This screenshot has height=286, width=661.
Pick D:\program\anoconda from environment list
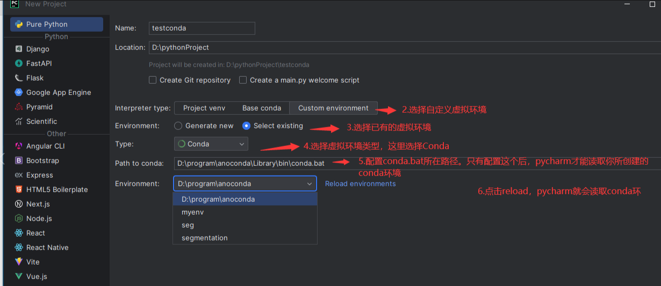pyautogui.click(x=245, y=199)
